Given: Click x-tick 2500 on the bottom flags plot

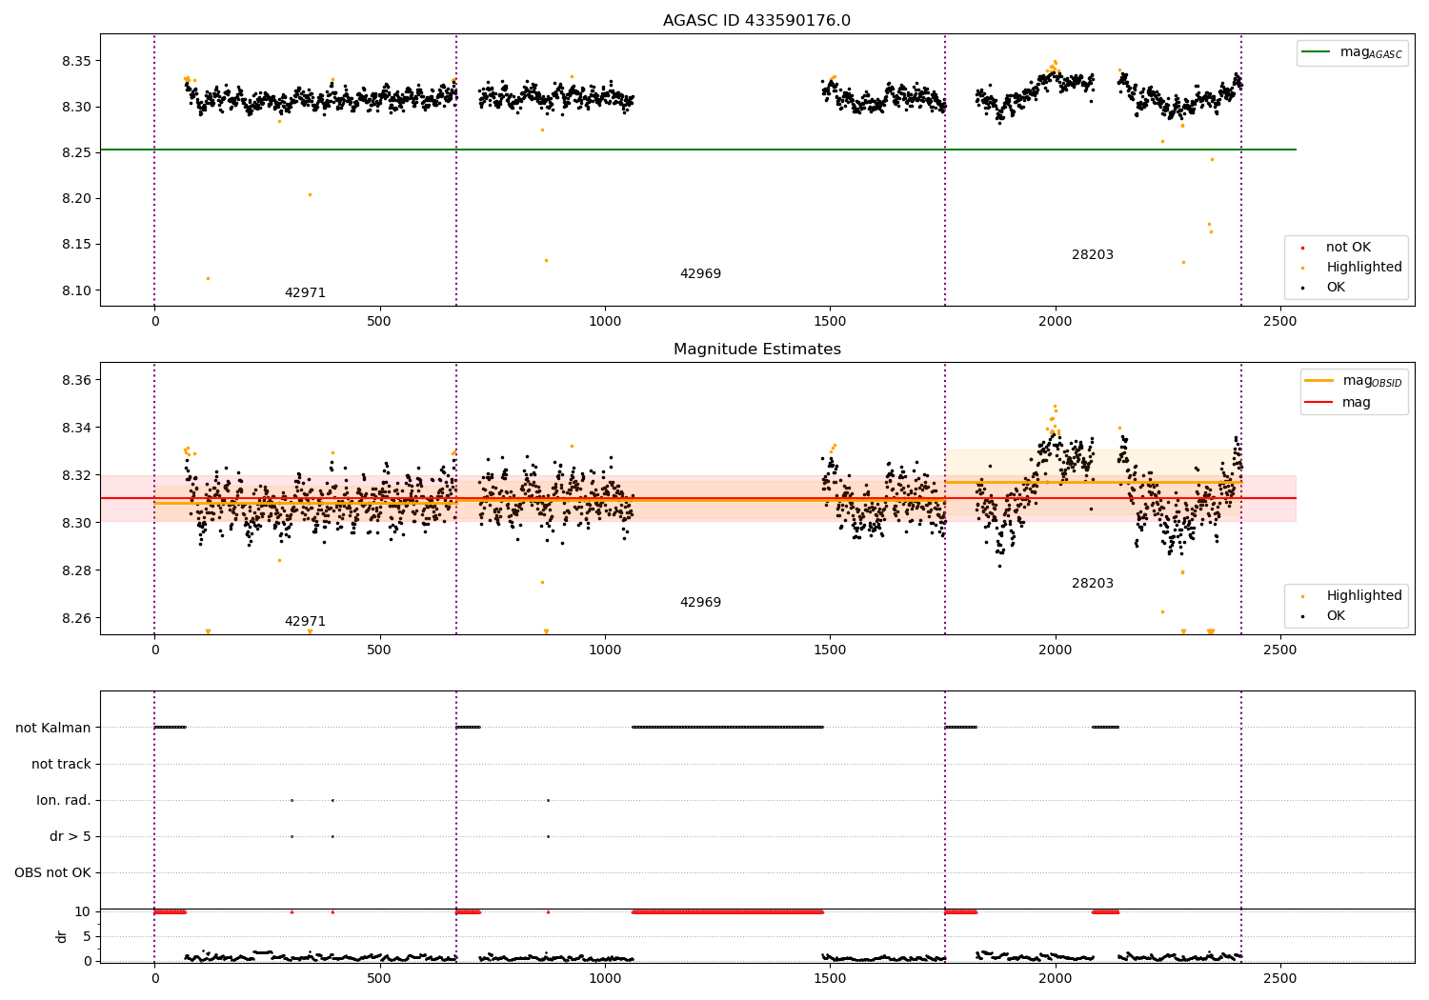Looking at the screenshot, I should (1279, 978).
